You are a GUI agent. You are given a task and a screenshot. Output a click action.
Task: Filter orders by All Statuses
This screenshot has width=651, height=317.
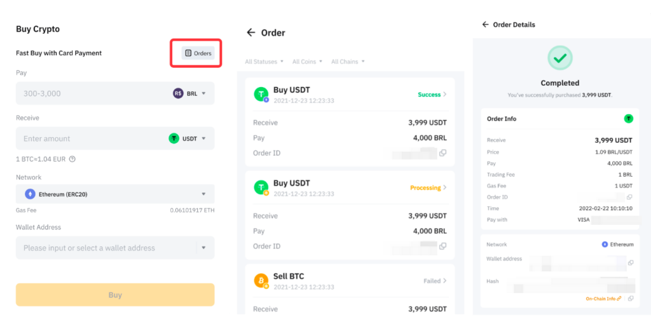point(264,62)
